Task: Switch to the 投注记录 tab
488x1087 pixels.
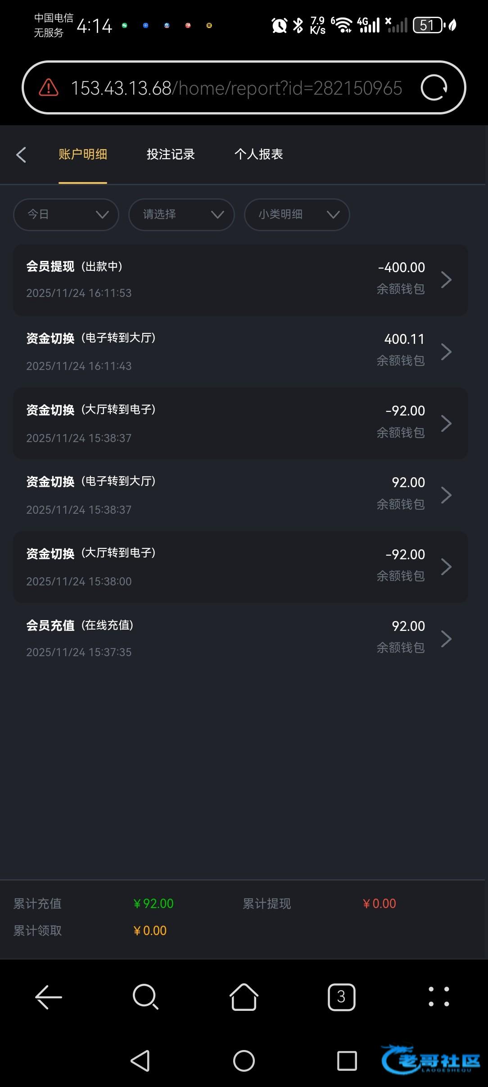Action: tap(171, 155)
